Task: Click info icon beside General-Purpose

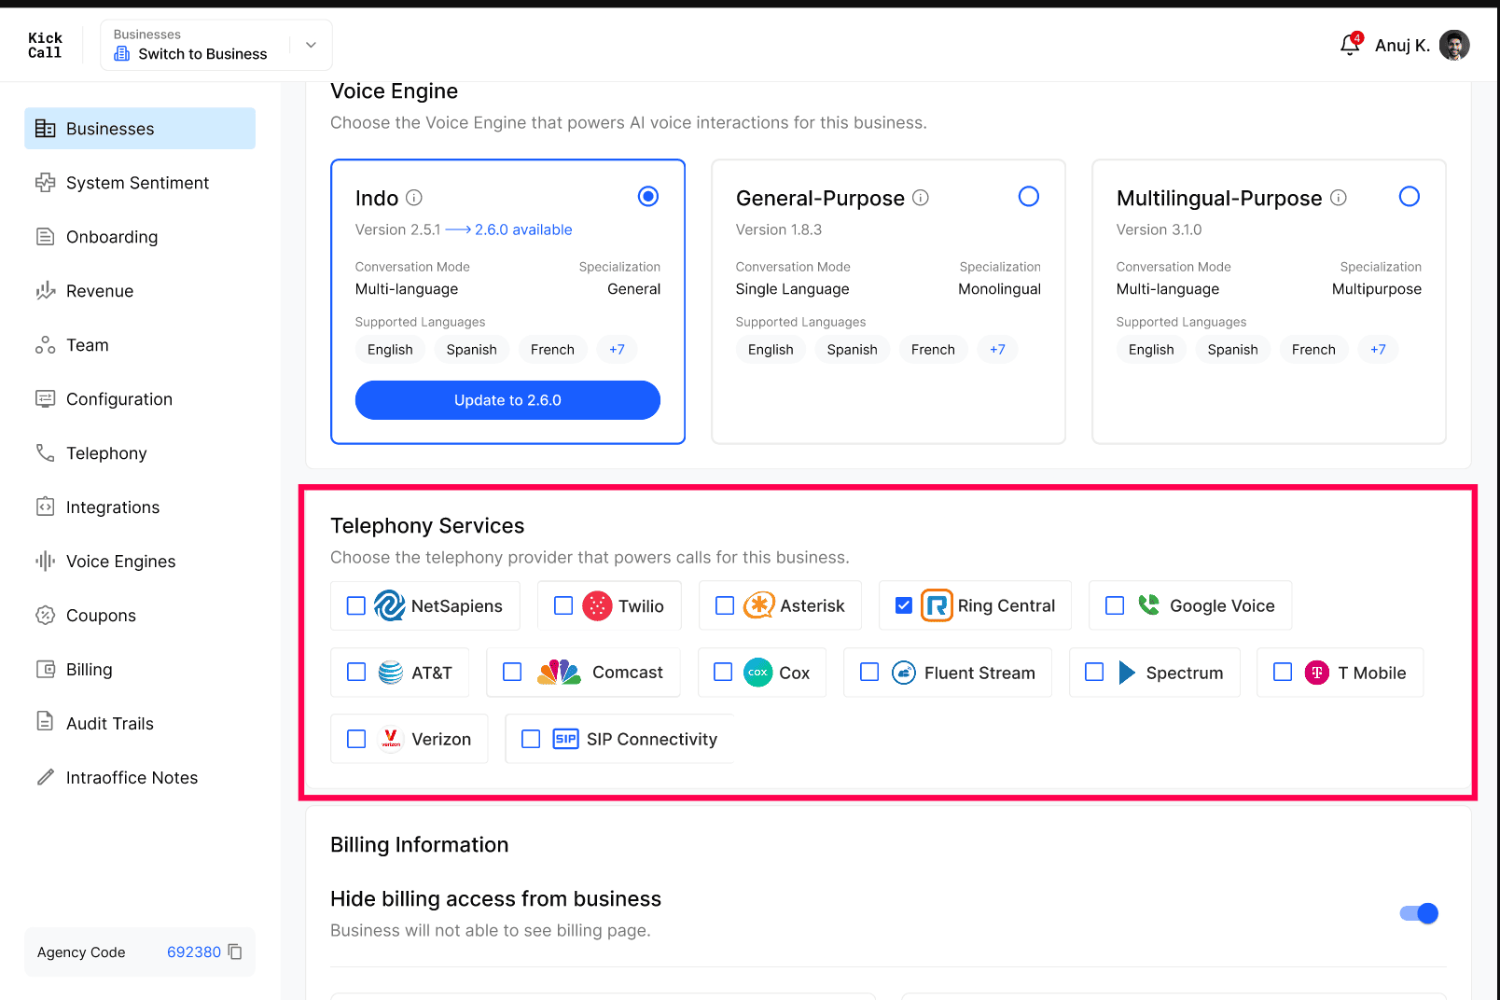Action: [x=921, y=198]
